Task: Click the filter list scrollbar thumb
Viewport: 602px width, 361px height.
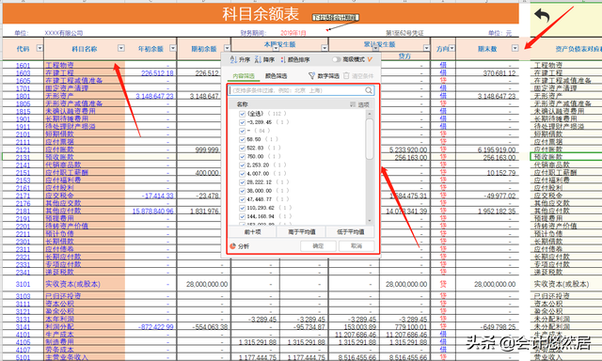Action: pos(370,138)
